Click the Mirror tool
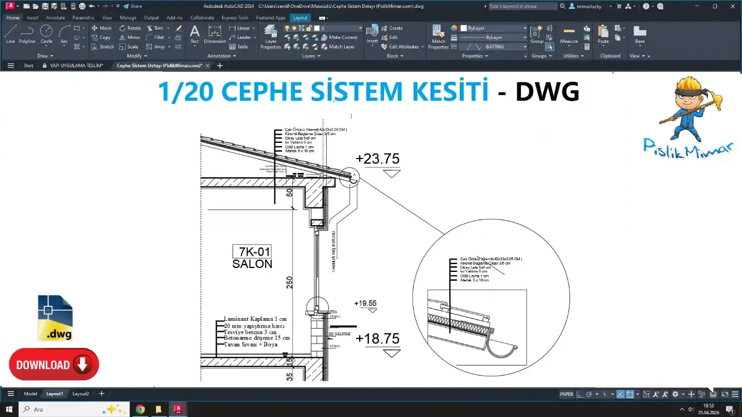The width and height of the screenshot is (742, 417). (130, 37)
